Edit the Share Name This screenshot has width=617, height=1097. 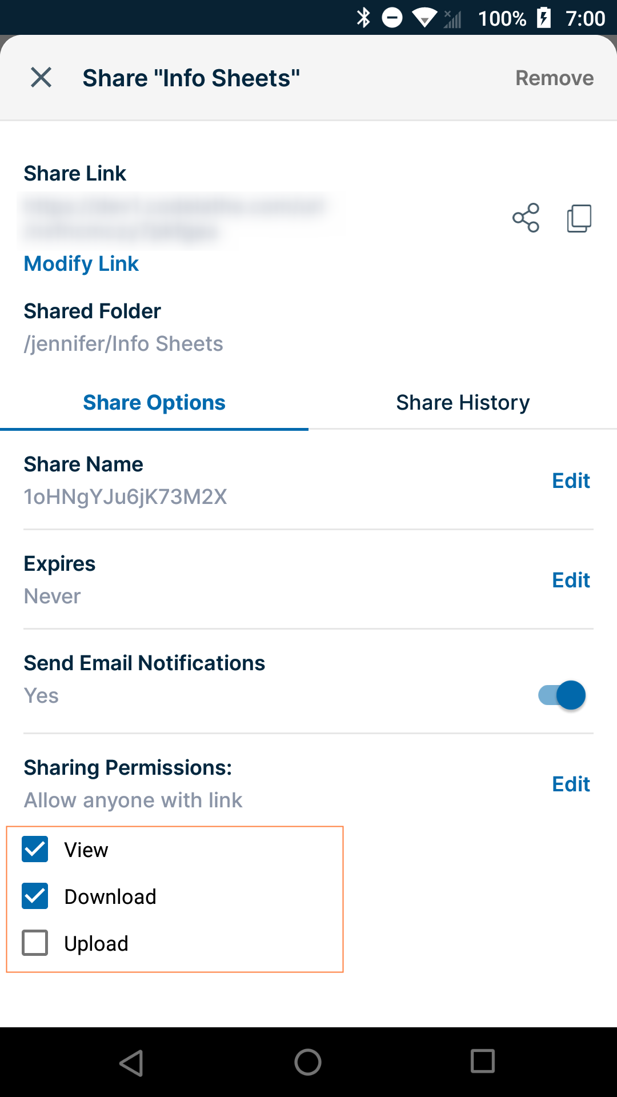click(x=571, y=481)
